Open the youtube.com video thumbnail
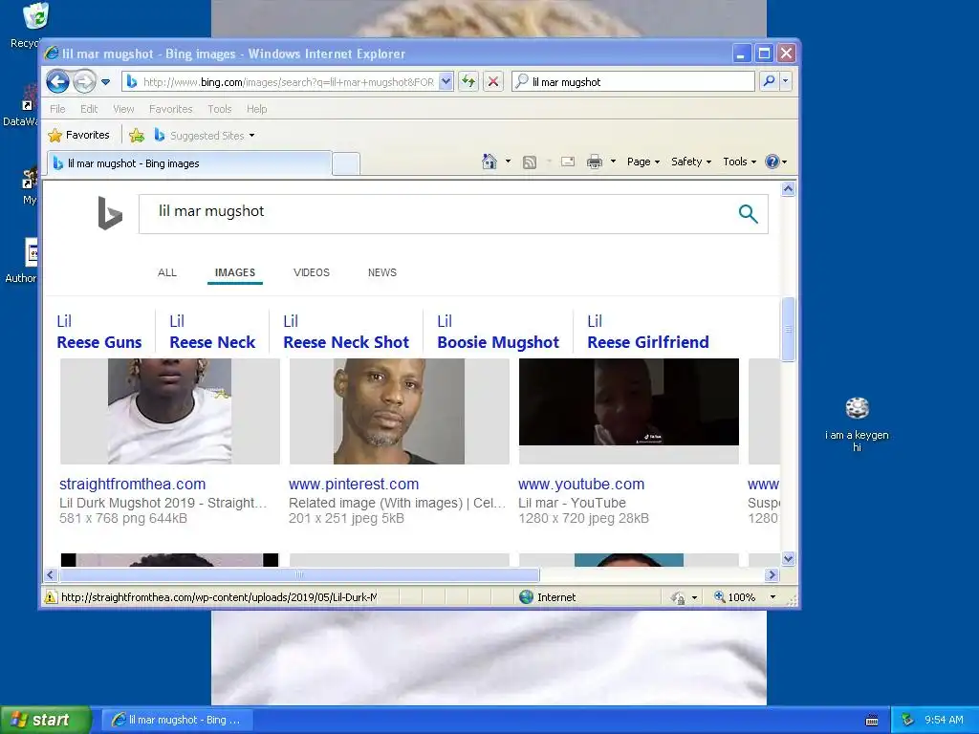 click(629, 411)
